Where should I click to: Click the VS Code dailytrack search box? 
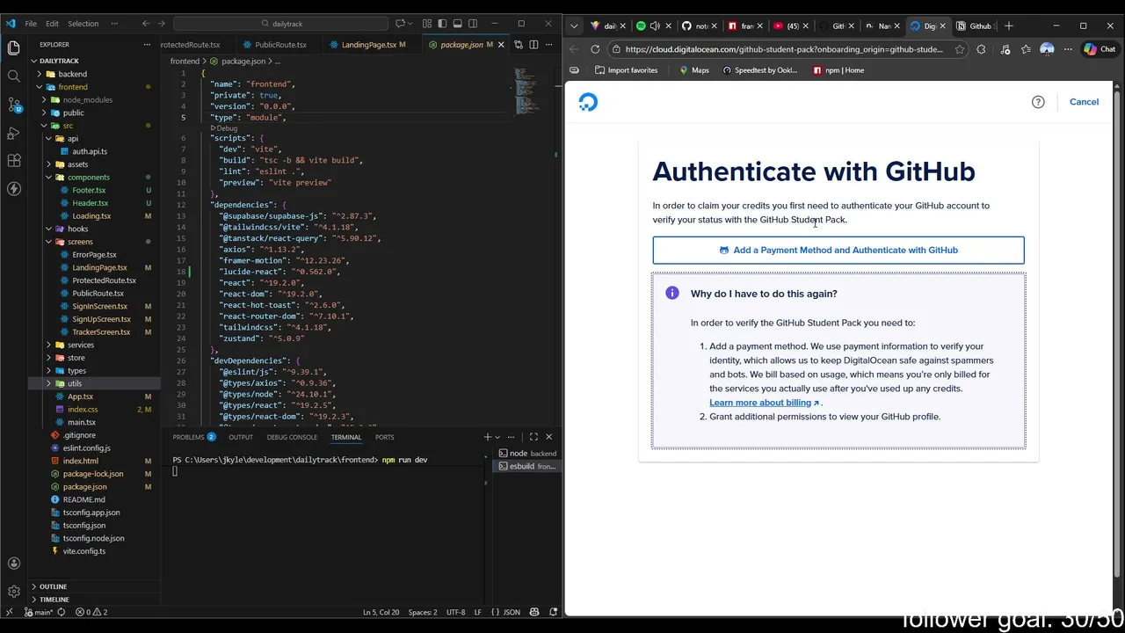[281, 24]
